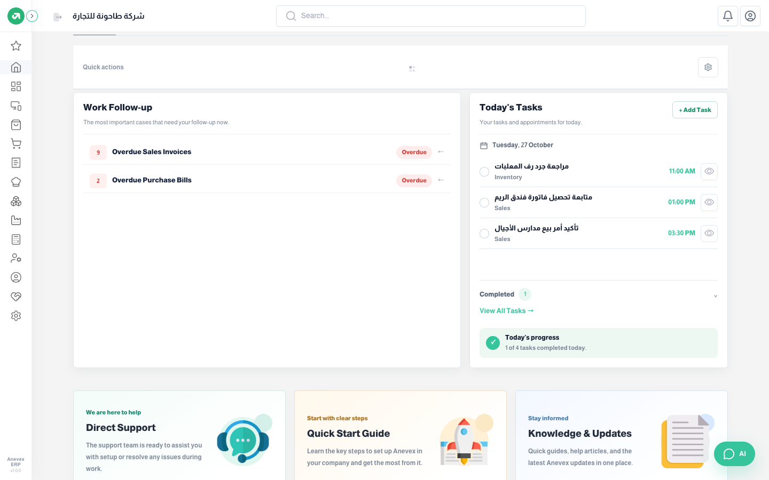Viewport: 769px width, 480px height.
Task: Click the Overdue Sales Invoices row title
Action: 152,152
